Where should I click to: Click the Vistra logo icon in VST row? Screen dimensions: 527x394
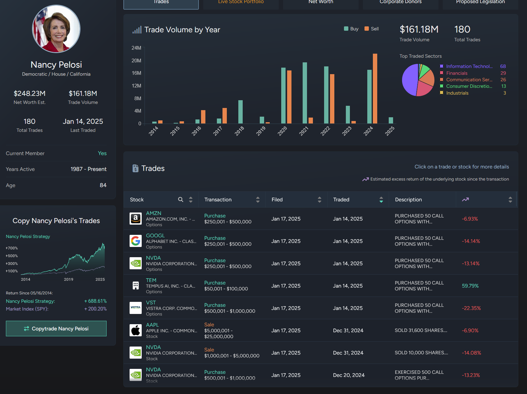pos(135,308)
